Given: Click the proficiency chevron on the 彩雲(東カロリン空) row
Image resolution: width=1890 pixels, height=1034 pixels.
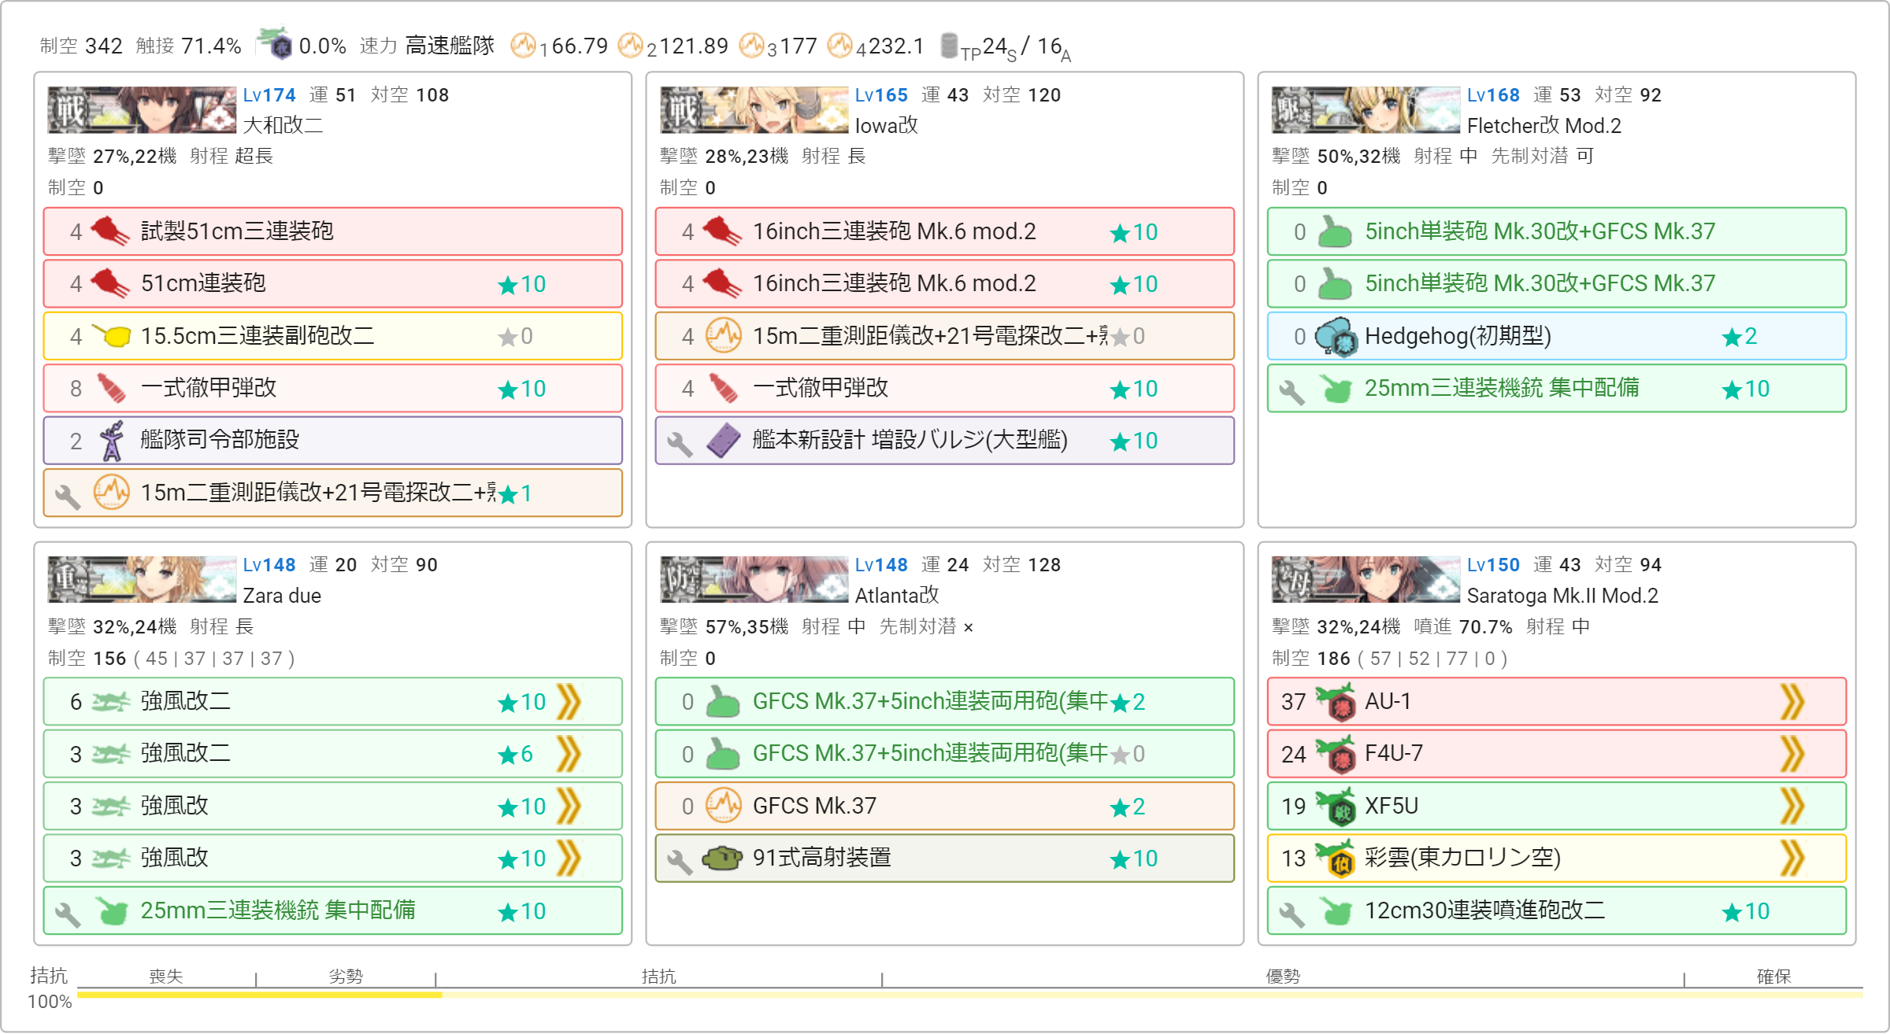Looking at the screenshot, I should pos(1792,858).
